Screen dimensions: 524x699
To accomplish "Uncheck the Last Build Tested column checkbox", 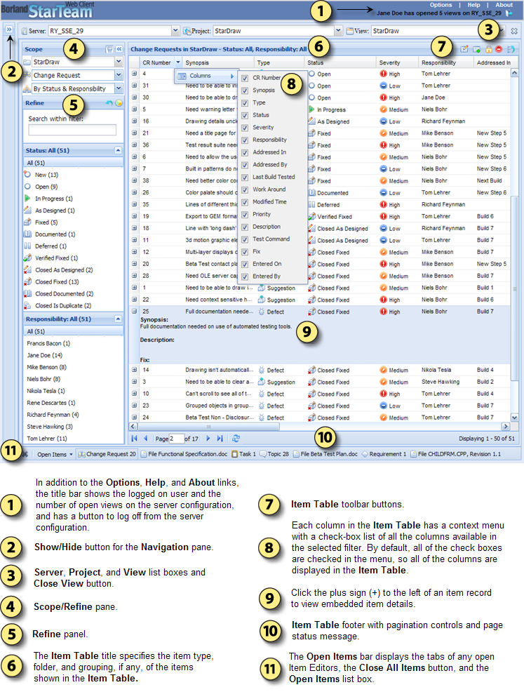I will 245,178.
